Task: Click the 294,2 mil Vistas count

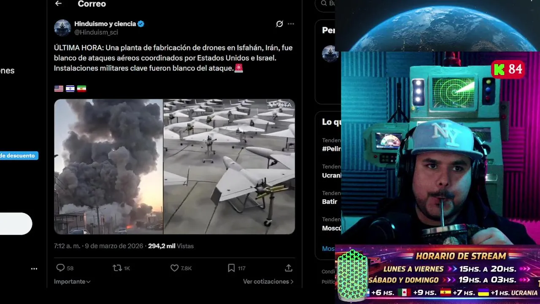Action: tap(171, 246)
